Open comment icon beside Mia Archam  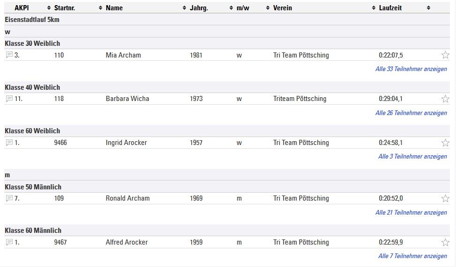click(x=9, y=55)
